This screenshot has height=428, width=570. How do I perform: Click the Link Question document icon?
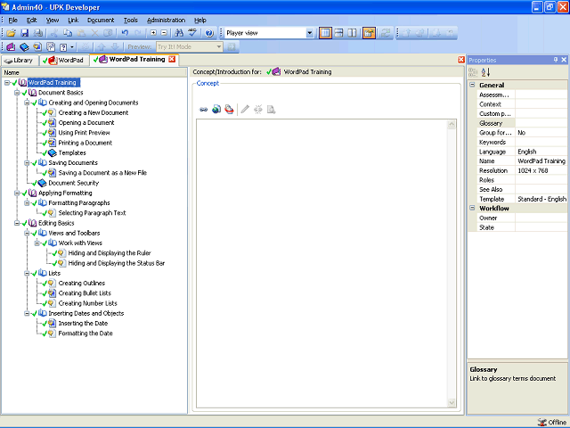point(51,47)
